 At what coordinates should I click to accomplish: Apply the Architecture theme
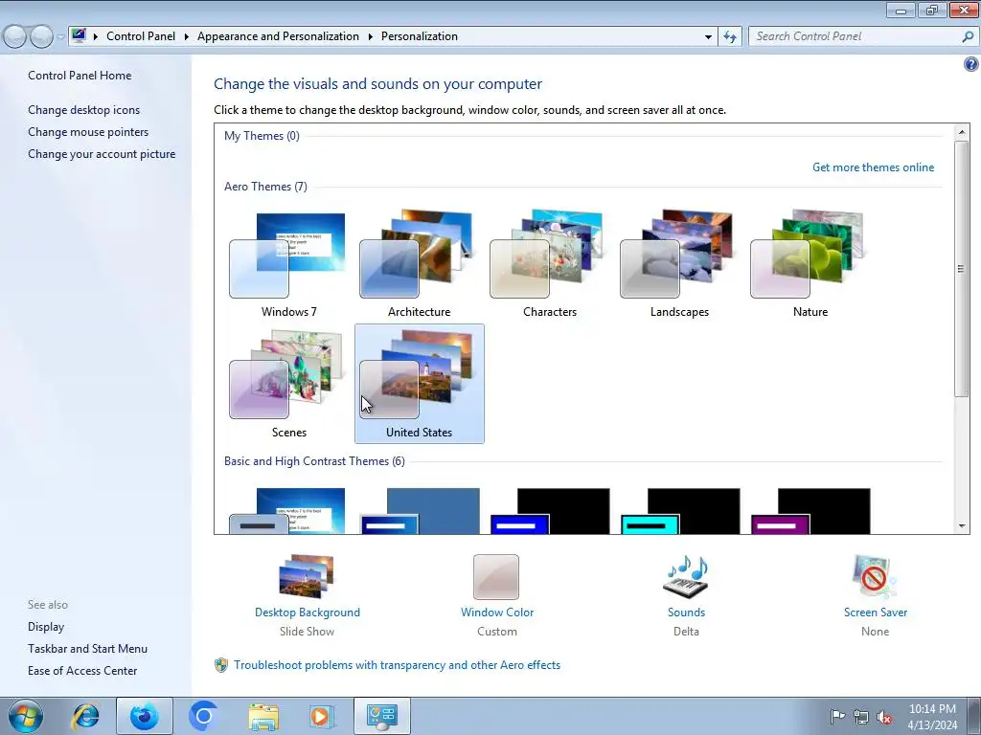coord(419,264)
